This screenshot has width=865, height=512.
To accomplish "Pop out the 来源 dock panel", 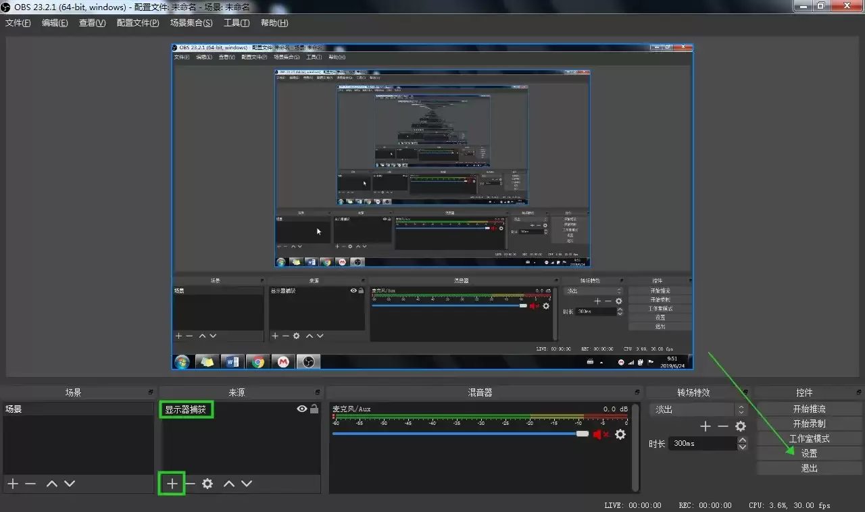I will click(x=318, y=392).
